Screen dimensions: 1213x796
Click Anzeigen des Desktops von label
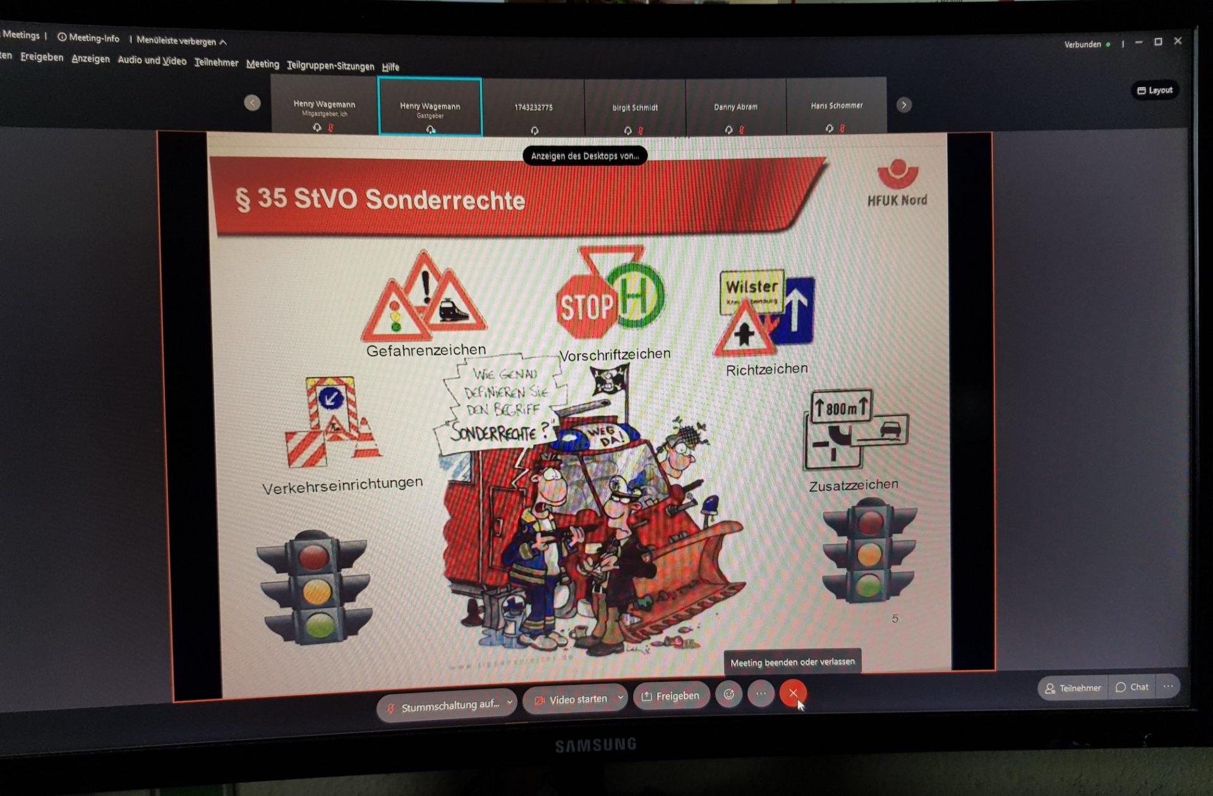pos(584,156)
